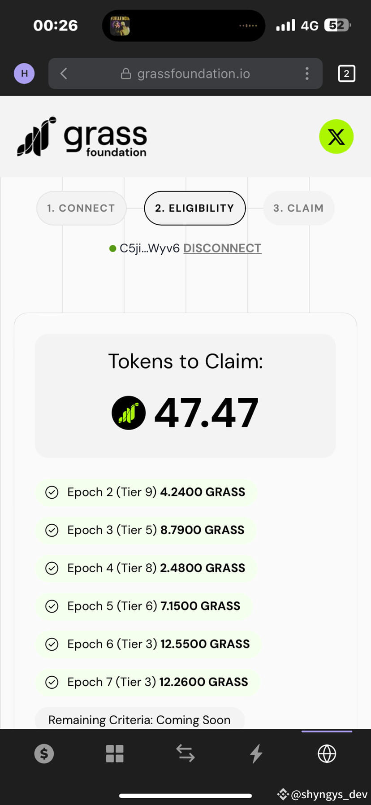Open the swap arrows icon in bottom bar
The width and height of the screenshot is (371, 805).
(x=185, y=753)
